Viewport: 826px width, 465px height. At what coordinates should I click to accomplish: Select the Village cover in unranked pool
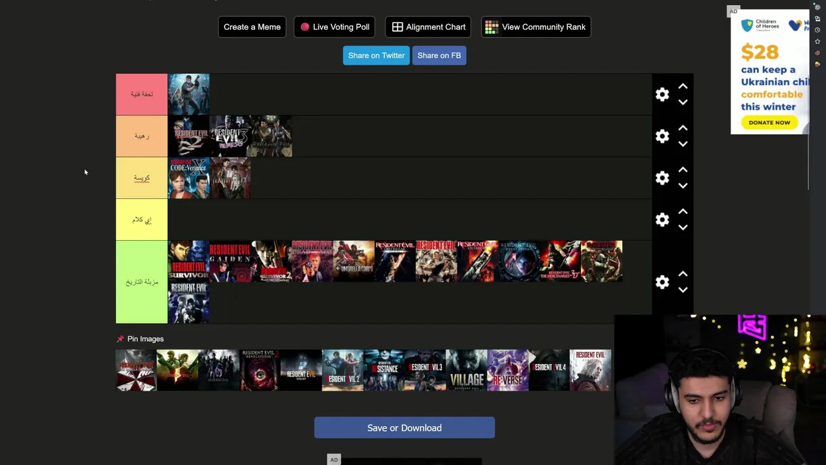[x=467, y=371]
